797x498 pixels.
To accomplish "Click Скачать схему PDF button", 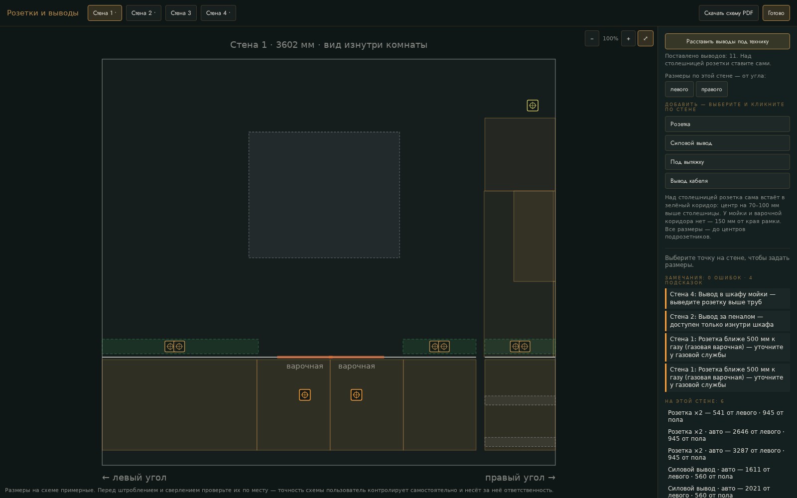I will coord(729,13).
